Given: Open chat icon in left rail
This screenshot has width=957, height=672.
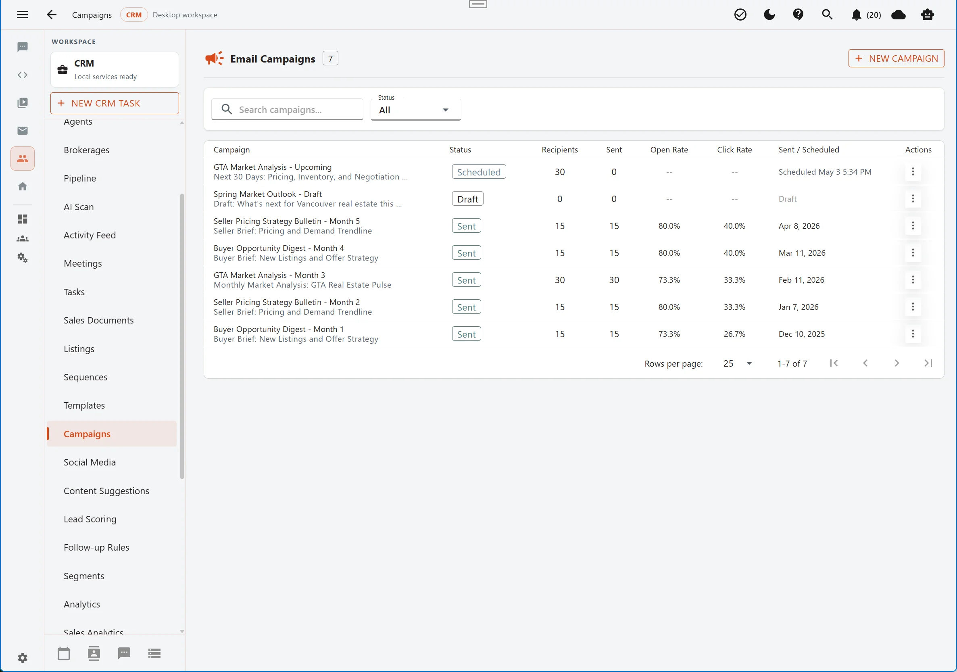Looking at the screenshot, I should pos(23,47).
